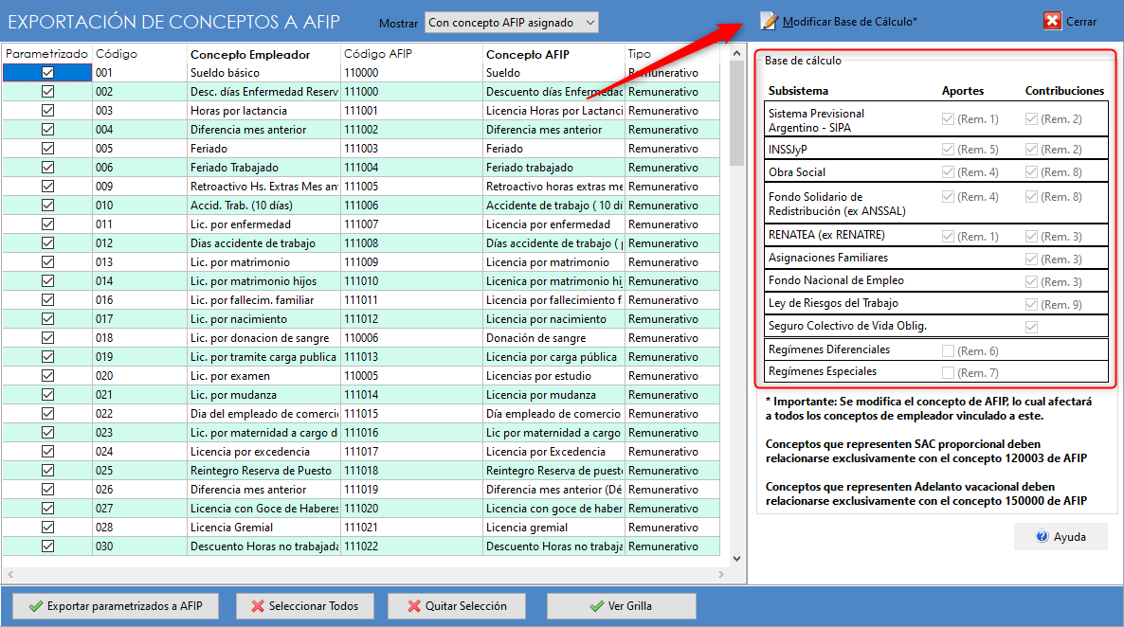Screen dimensions: 1124x627
Task: Uncheck Parametrizado for code 001 Sueldo básico
Action: click(48, 72)
